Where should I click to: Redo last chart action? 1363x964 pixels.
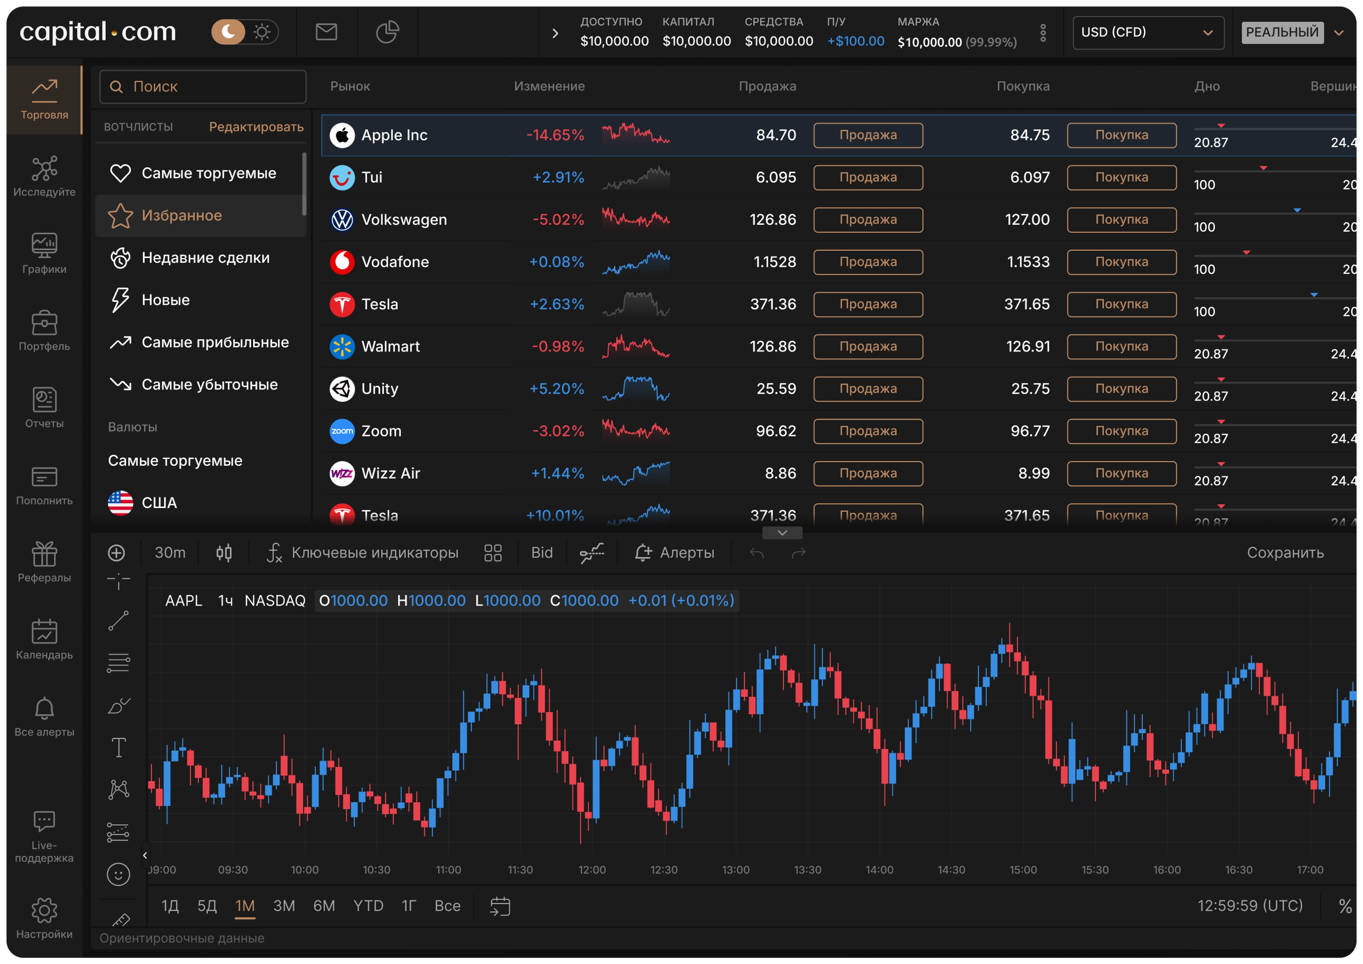798,553
